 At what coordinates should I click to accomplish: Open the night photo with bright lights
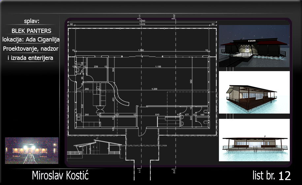32,151
